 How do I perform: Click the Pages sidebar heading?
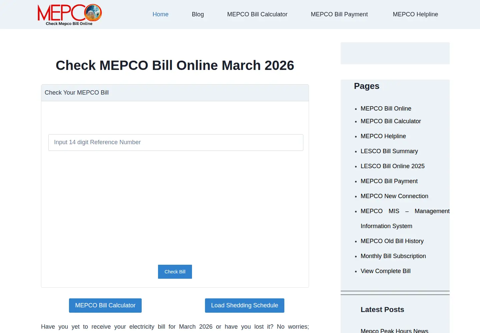366,86
